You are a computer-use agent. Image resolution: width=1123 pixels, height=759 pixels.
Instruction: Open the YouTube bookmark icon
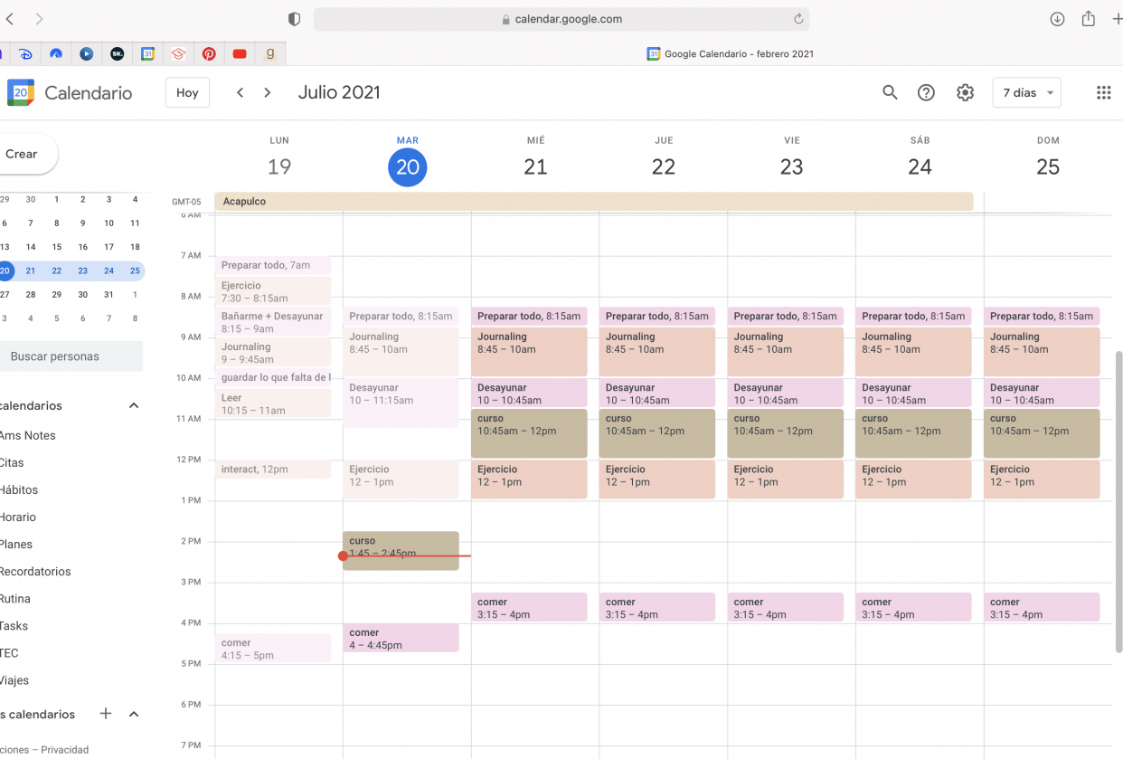(239, 53)
